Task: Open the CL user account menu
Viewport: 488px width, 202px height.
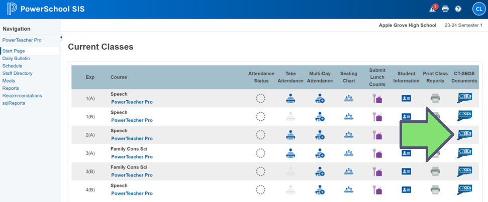Action: tap(478, 9)
